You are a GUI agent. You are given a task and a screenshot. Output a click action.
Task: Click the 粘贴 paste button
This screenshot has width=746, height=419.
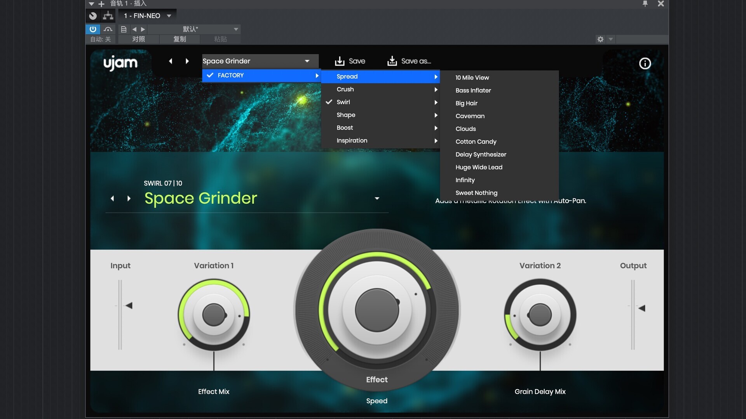click(220, 39)
